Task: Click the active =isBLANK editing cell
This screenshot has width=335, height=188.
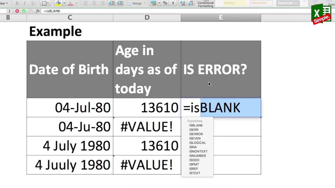Action: [221, 108]
